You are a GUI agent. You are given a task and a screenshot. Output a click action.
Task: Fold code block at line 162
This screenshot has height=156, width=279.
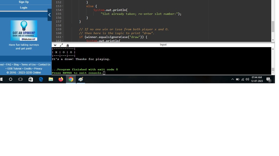coord(63,41)
